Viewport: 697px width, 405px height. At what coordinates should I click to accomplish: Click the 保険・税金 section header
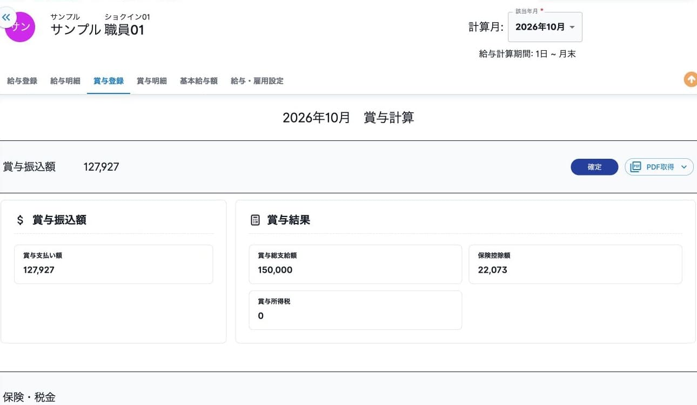(29, 398)
